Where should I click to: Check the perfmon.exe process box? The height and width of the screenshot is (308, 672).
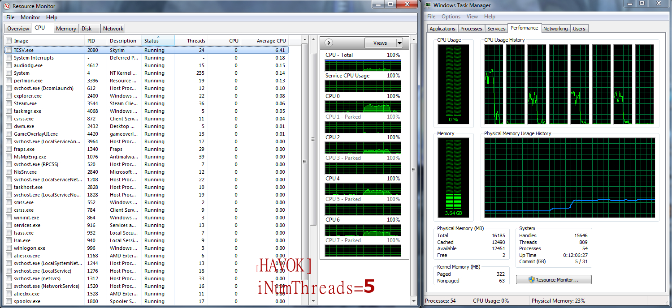pos(9,81)
